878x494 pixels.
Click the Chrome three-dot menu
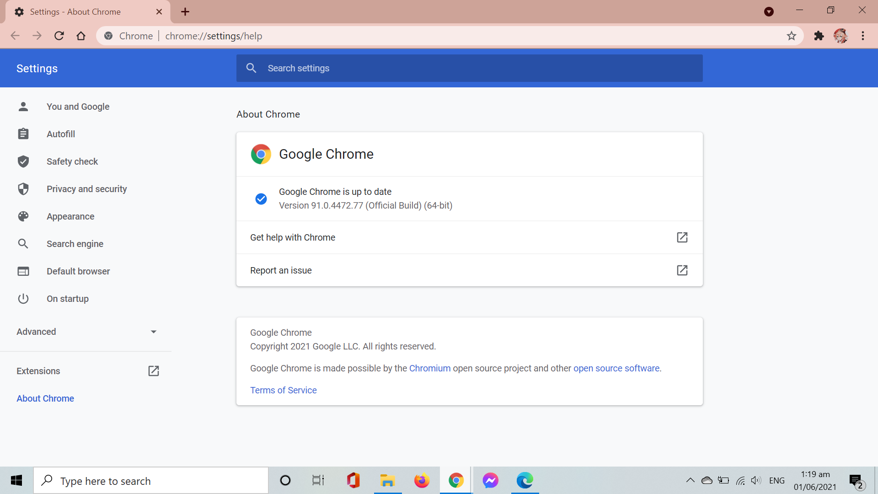(863, 36)
